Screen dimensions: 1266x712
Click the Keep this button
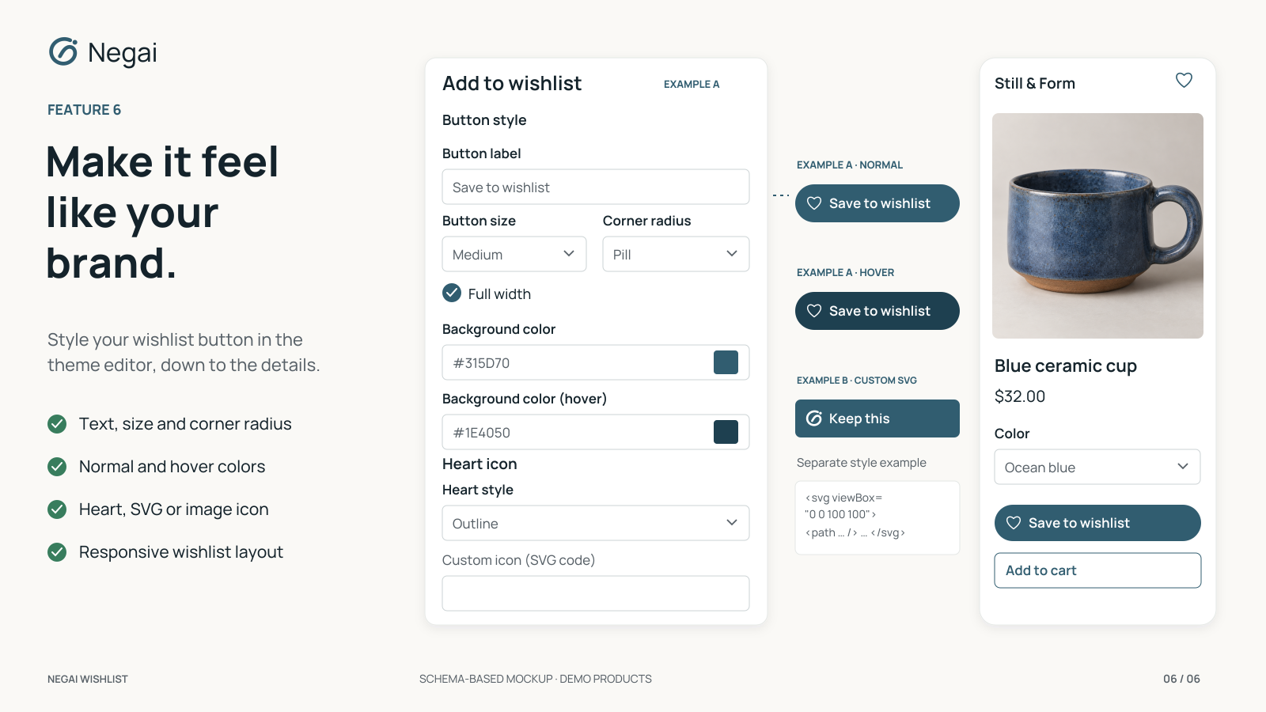pyautogui.click(x=877, y=418)
